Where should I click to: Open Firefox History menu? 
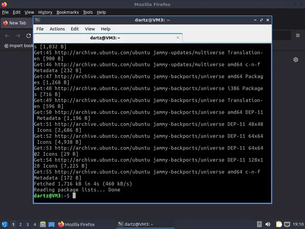(x=45, y=12)
